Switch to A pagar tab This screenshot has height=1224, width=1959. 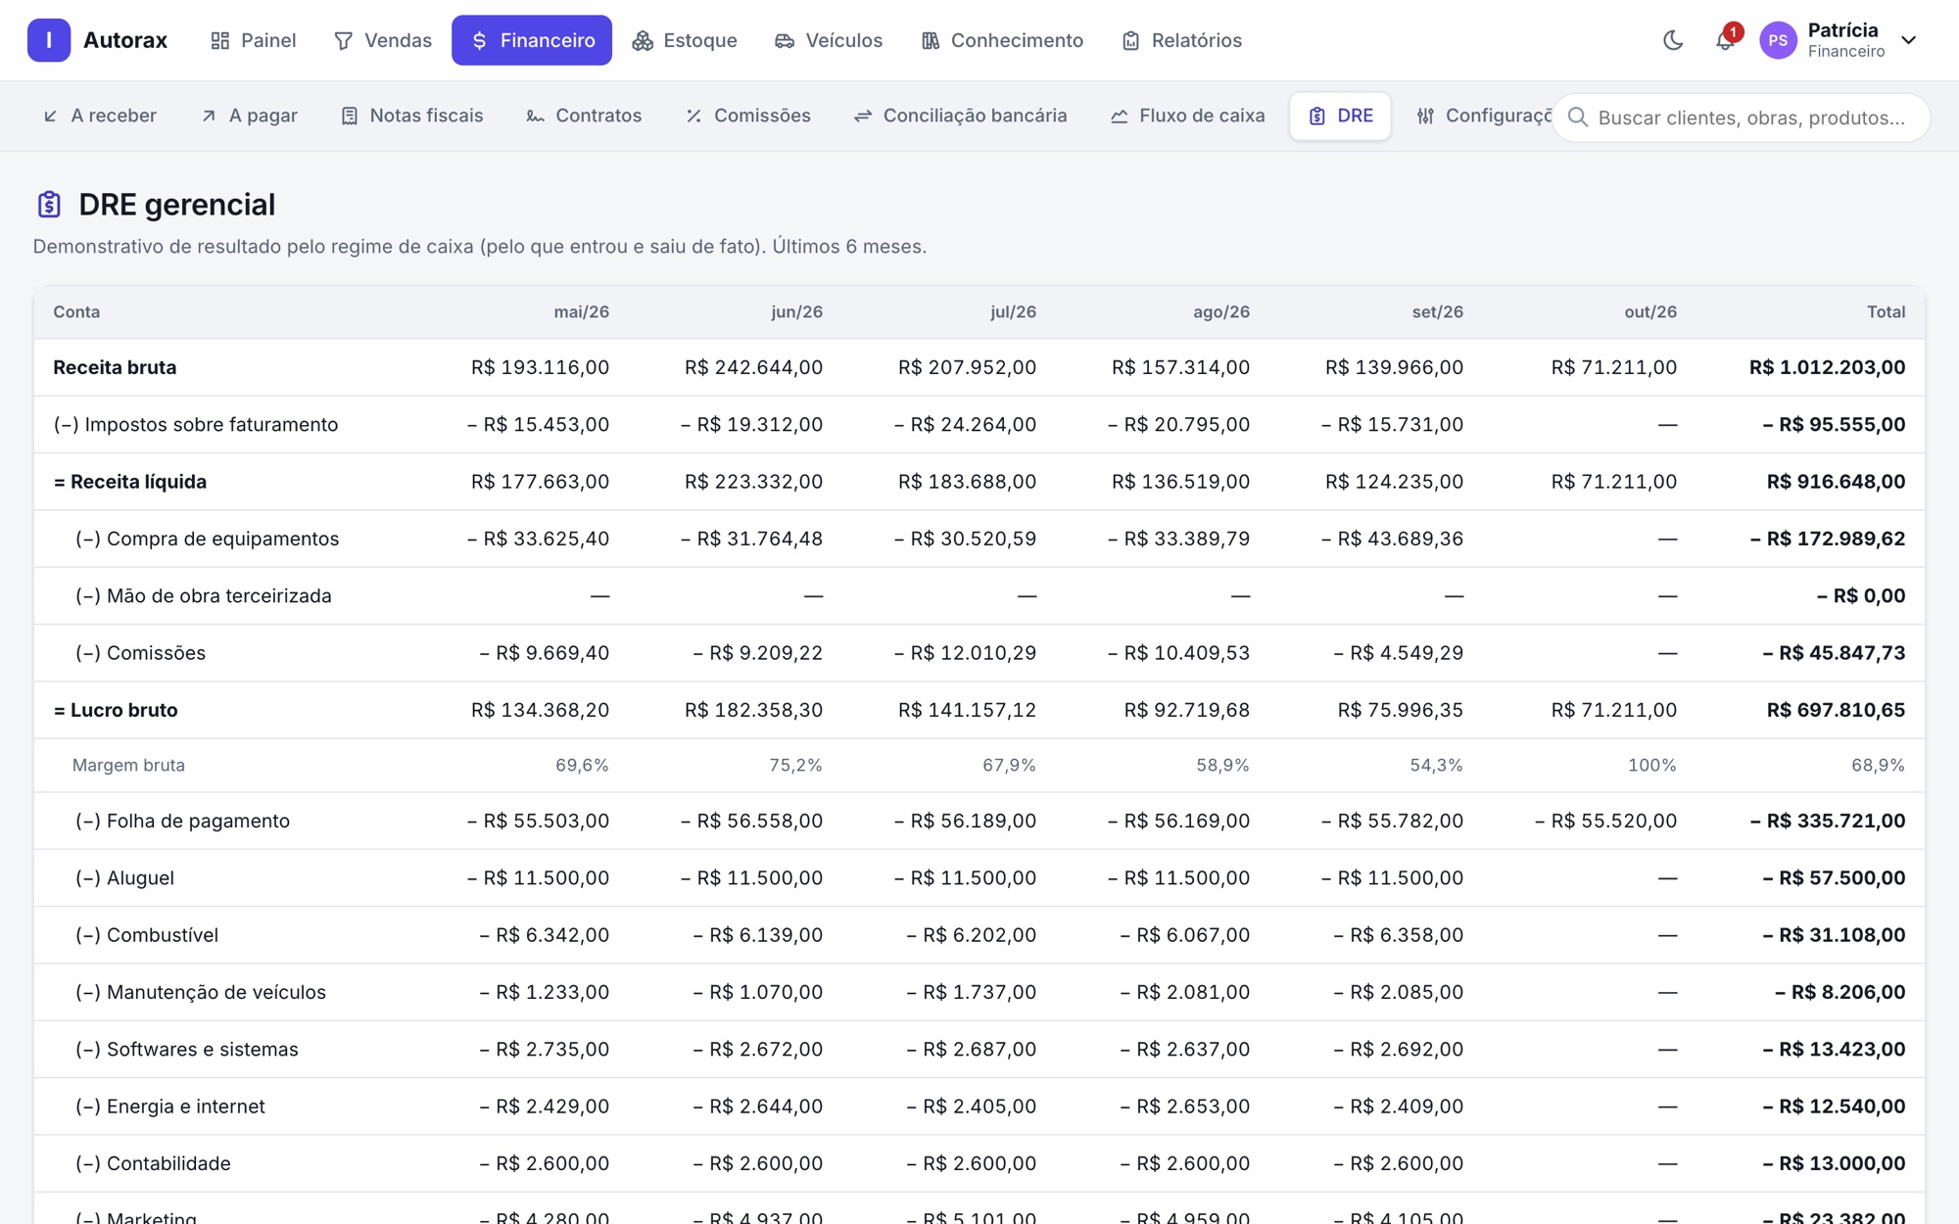coord(249,116)
